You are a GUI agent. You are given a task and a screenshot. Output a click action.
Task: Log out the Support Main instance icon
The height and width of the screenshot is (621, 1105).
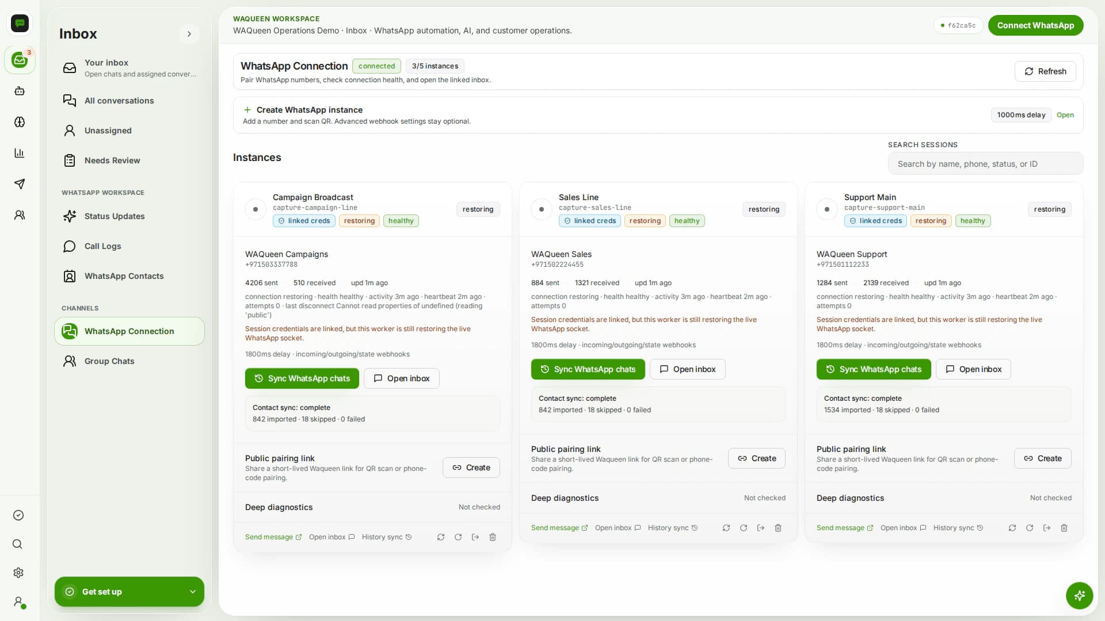click(1047, 528)
